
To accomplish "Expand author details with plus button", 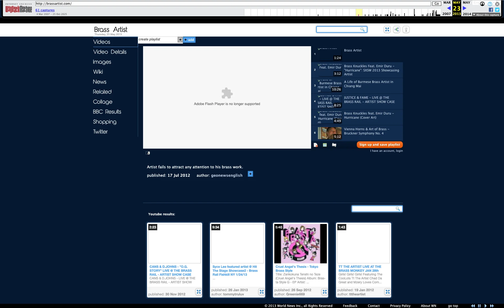I will click(250, 174).
